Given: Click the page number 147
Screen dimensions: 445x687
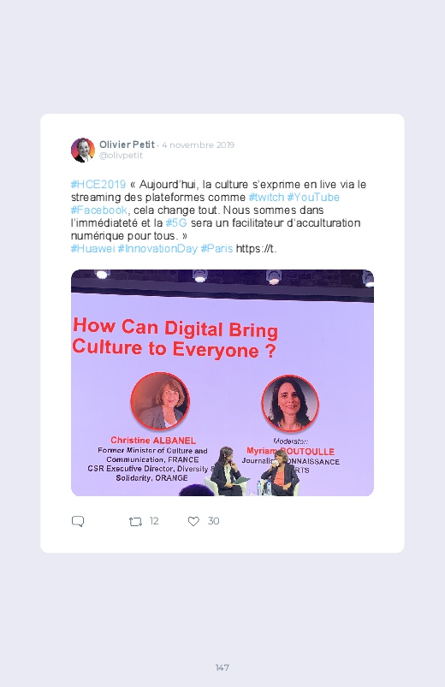Looking at the screenshot, I should (222, 667).
